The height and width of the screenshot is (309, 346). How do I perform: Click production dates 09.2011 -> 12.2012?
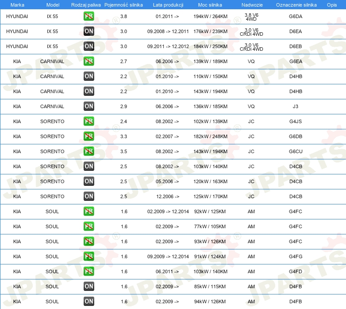tap(168, 46)
